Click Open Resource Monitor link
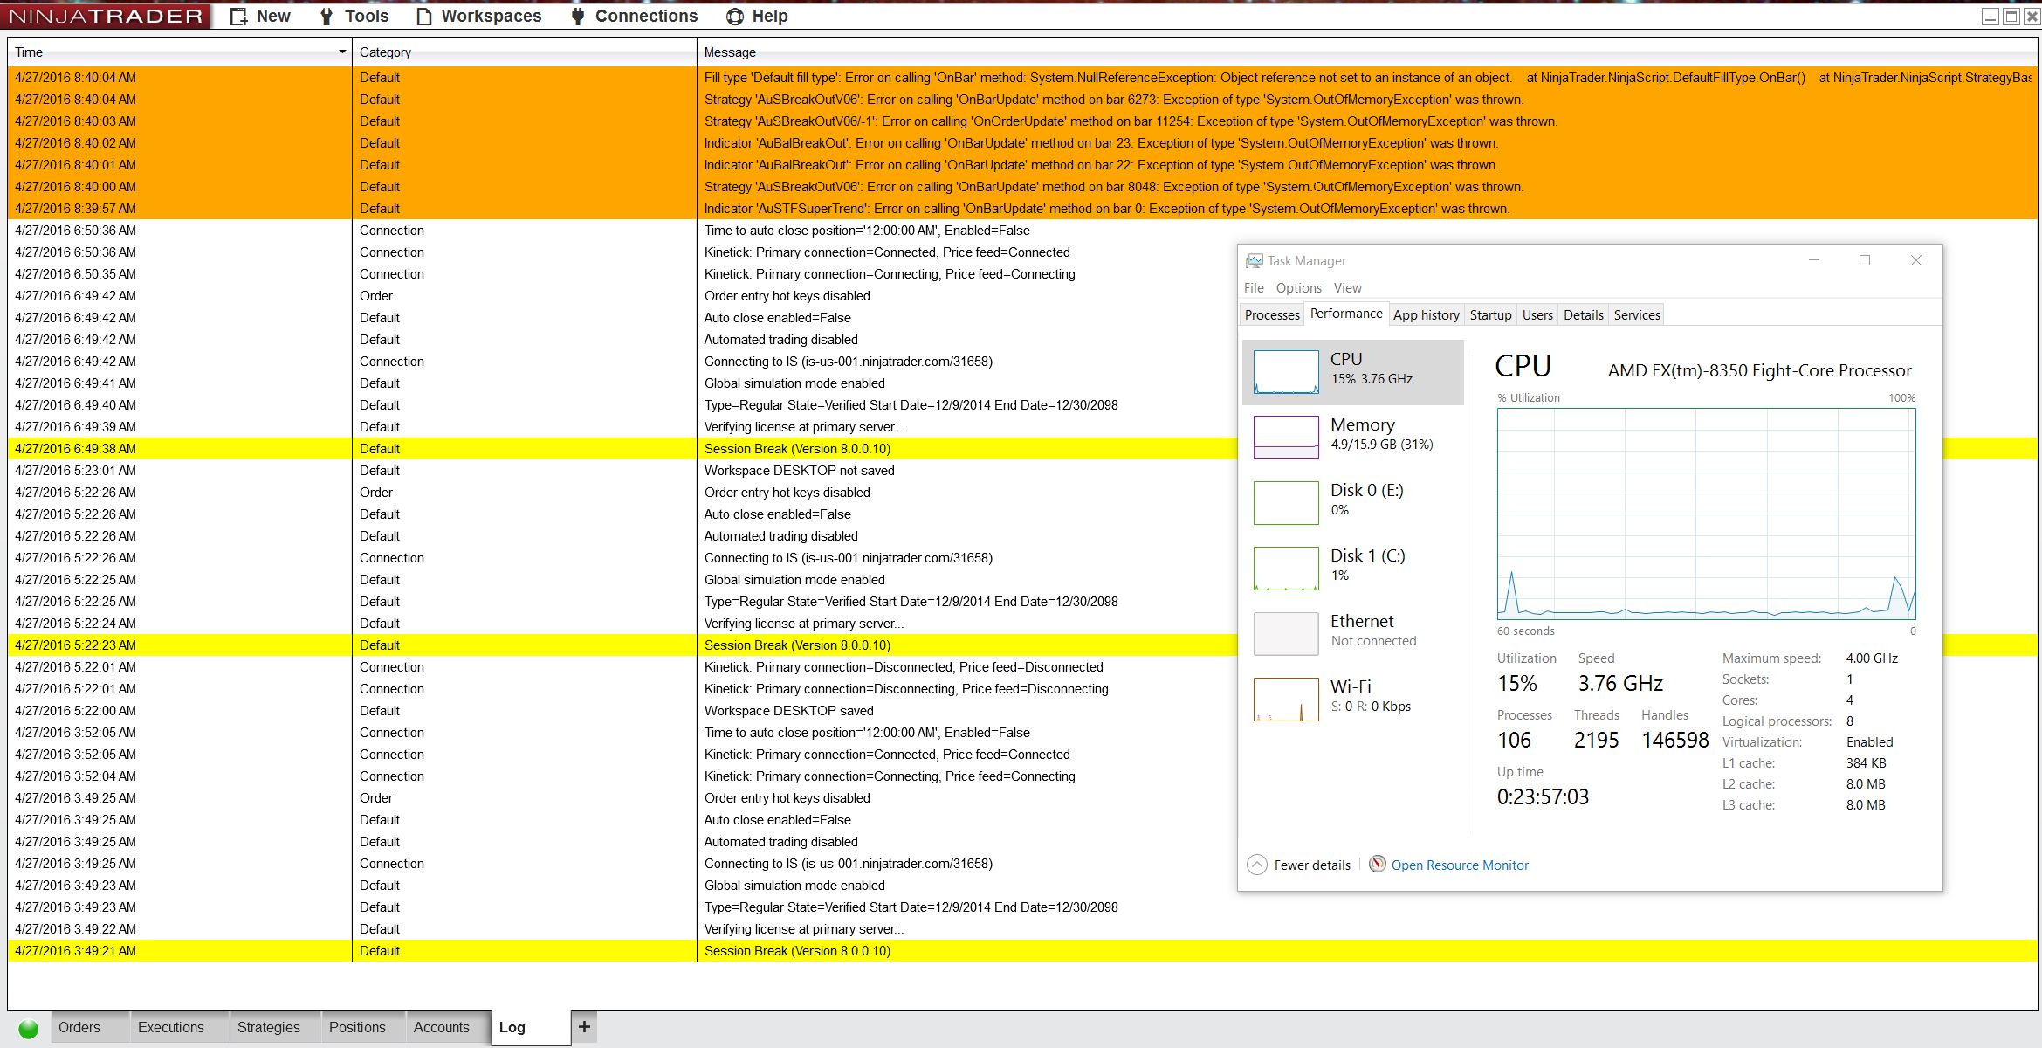This screenshot has height=1048, width=2042. [x=1460, y=865]
